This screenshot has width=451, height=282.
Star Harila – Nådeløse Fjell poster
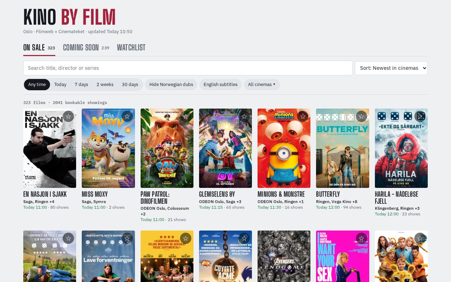(x=420, y=116)
